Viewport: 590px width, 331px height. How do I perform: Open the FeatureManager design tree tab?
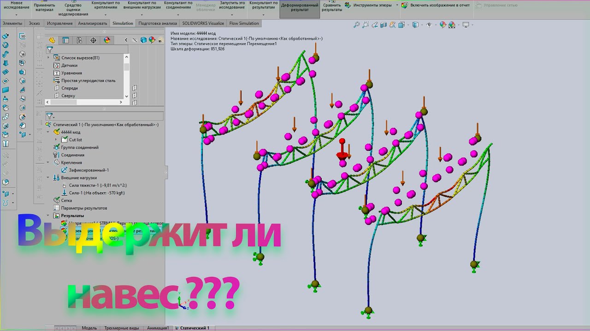pos(52,40)
